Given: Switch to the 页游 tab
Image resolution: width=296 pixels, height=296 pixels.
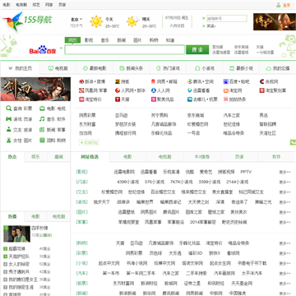Looking at the screenshot, I should point(239,157).
